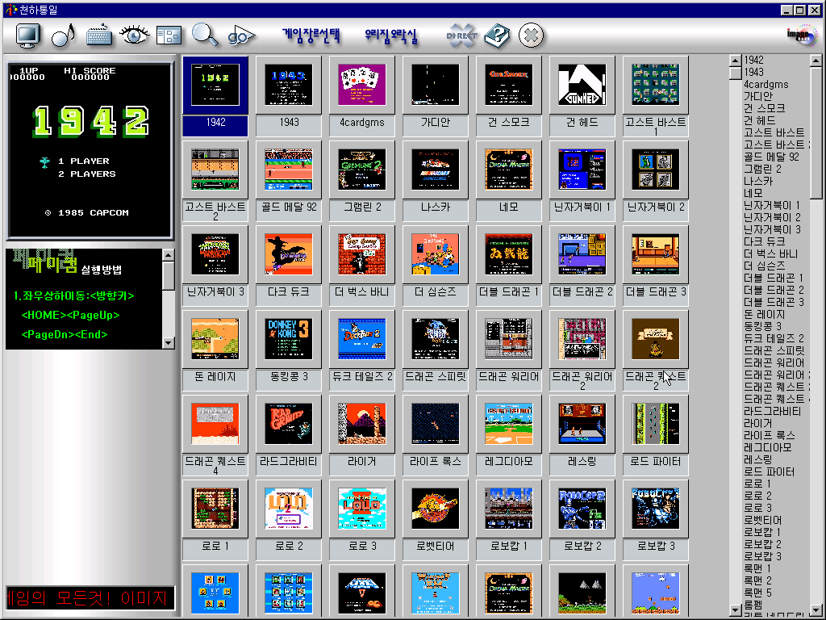The image size is (826, 620).
Task: Click the 네모 game label
Action: (x=508, y=207)
